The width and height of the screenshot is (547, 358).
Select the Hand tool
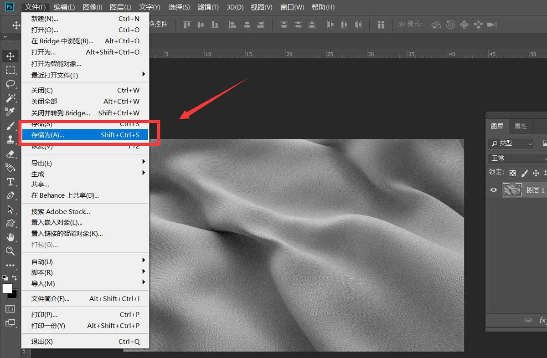pyautogui.click(x=10, y=237)
